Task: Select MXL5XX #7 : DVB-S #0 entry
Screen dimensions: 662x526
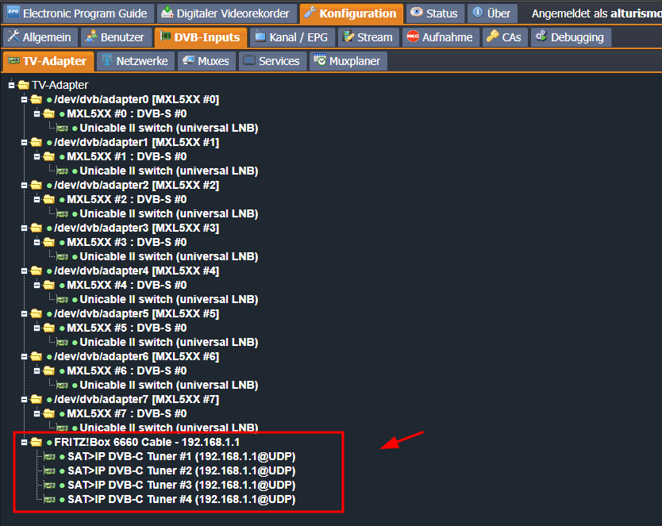Action: point(127,414)
